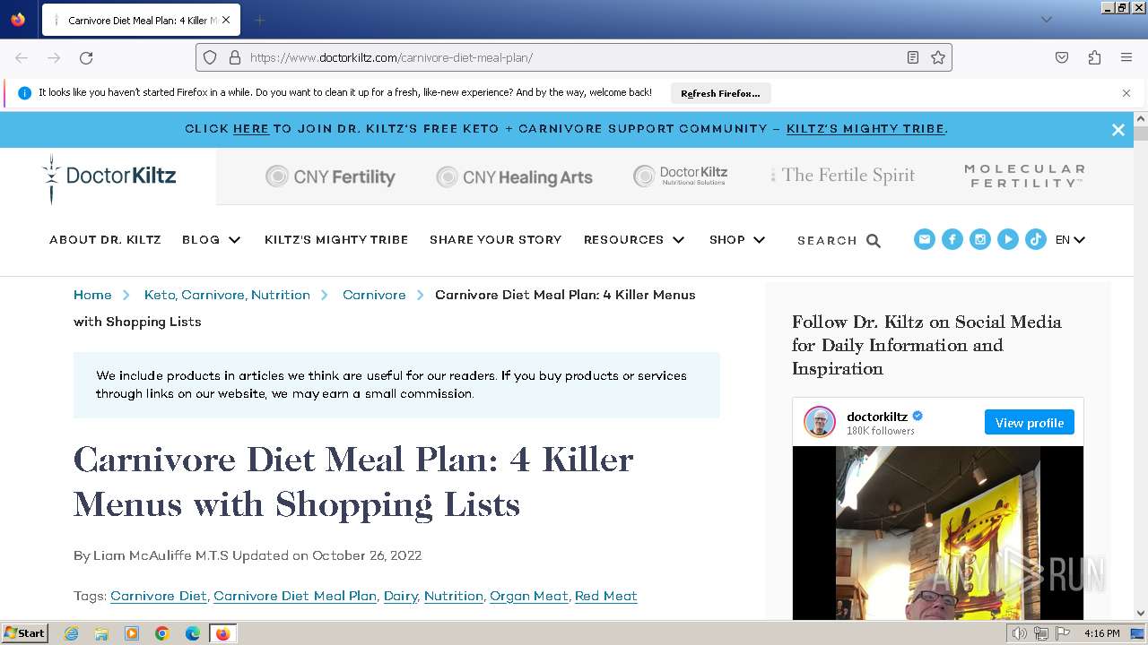Click View profile Instagram button
This screenshot has width=1148, height=645.
[1029, 423]
